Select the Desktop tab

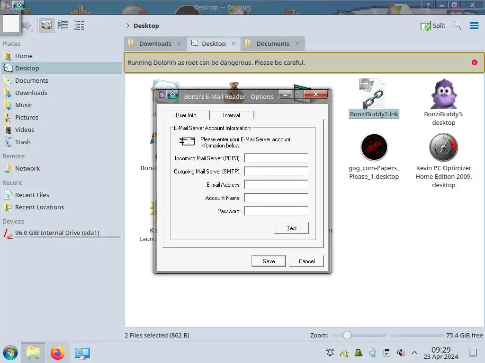[214, 43]
